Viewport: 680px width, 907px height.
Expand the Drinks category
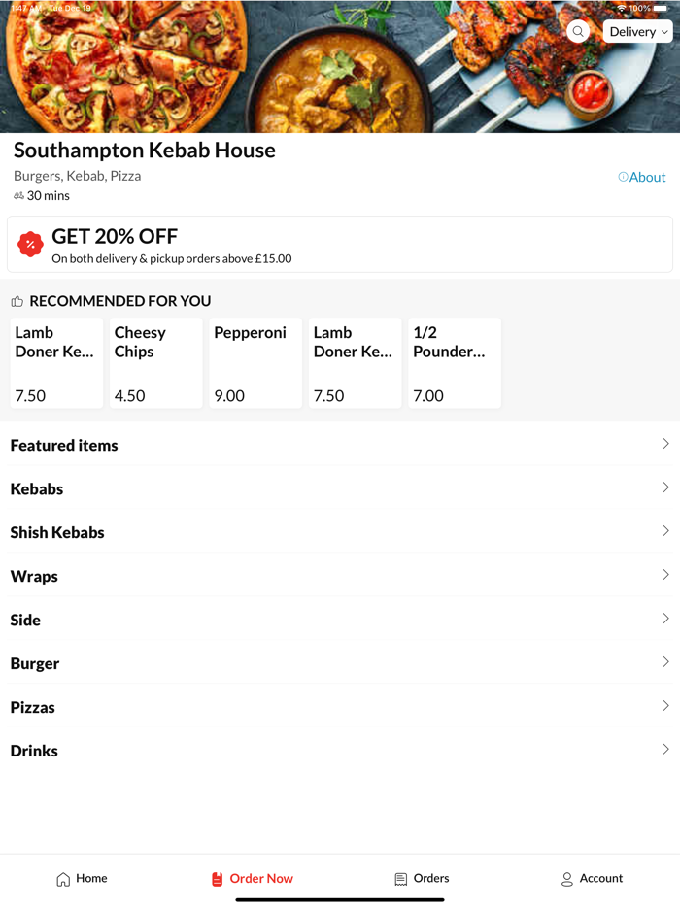[x=340, y=751]
